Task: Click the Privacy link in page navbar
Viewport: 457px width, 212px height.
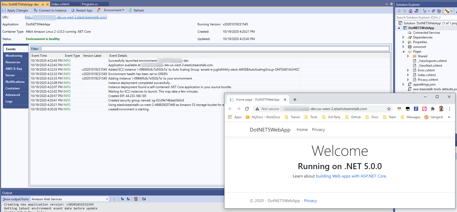Action: [318, 130]
